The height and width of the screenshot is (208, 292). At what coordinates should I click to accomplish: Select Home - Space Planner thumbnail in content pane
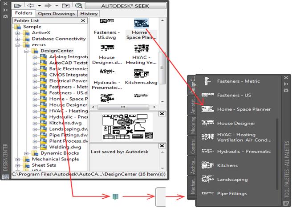click(x=142, y=29)
